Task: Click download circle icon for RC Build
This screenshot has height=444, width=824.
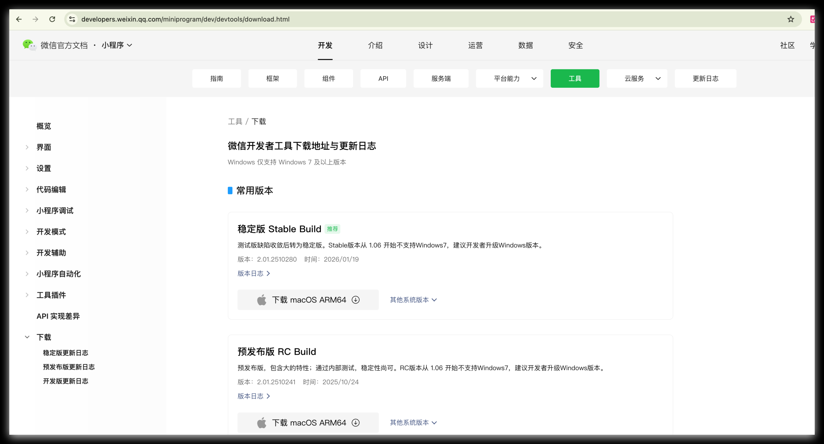Action: click(x=356, y=422)
